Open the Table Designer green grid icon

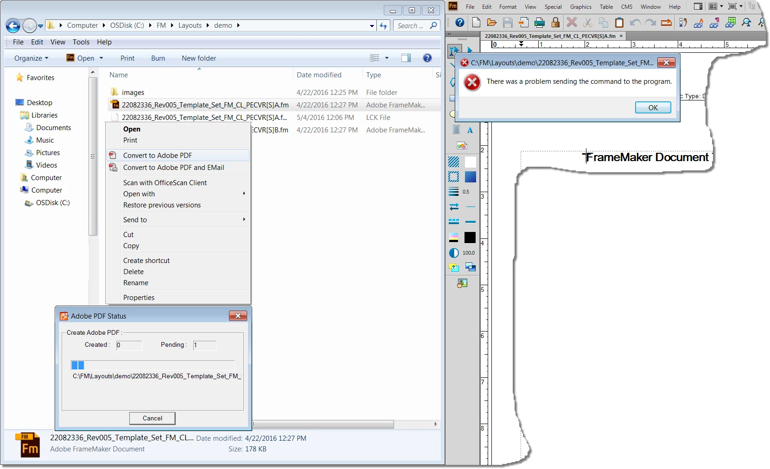point(731,22)
